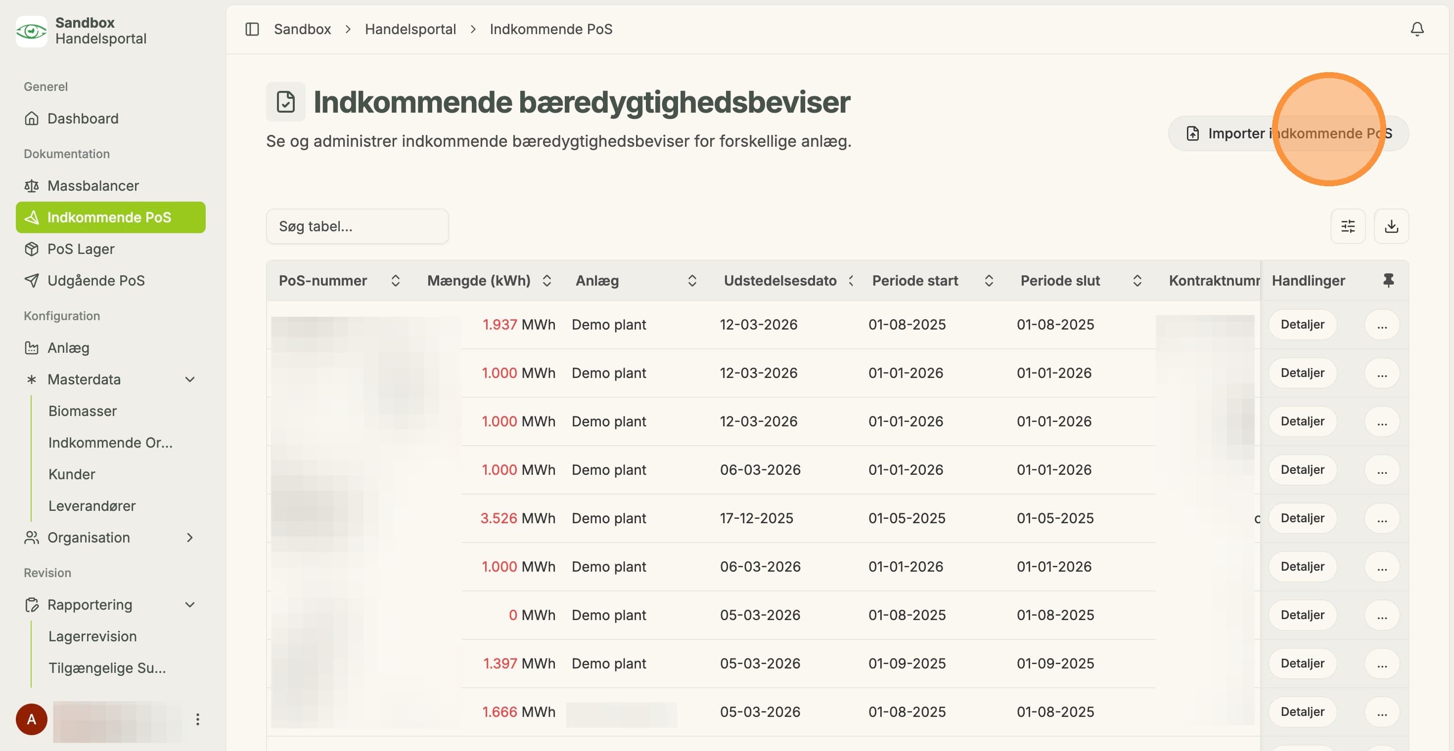1454x751 pixels.
Task: Sort by PoS-nummer column arrows
Action: [396, 280]
